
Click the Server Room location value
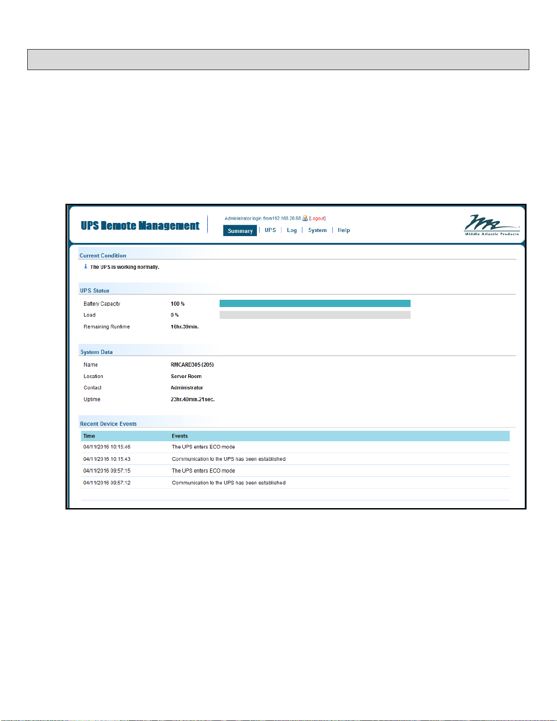(186, 376)
